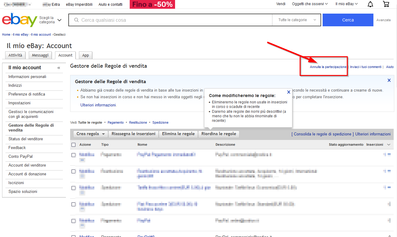Open eBay Imperdibili link
397x237 pixels.
(x=79, y=5)
